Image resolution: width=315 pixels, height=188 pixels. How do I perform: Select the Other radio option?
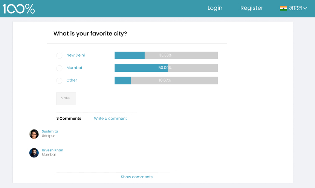(x=59, y=80)
